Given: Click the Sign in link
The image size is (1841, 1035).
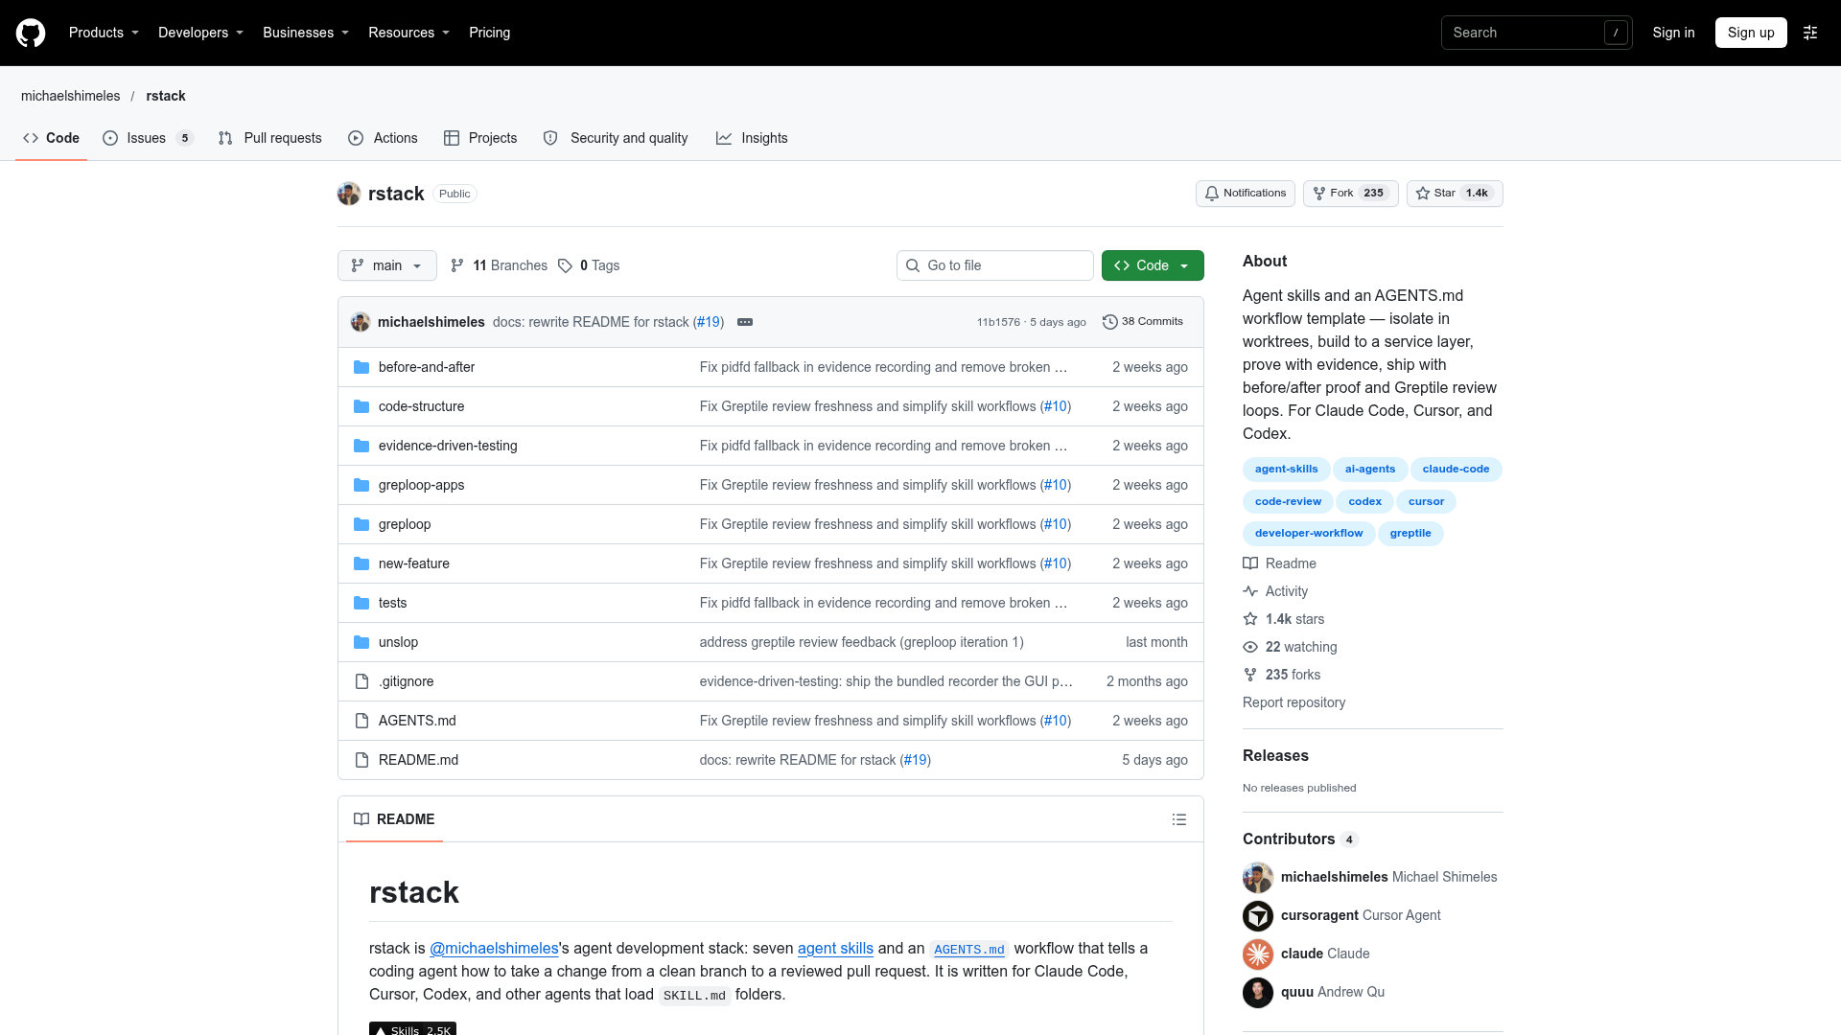Looking at the screenshot, I should click(1673, 33).
